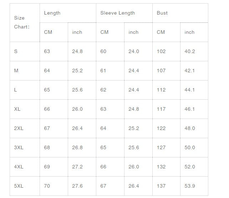Click the 25.6 length inch value for L
The height and width of the screenshot is (198, 229).
click(77, 90)
